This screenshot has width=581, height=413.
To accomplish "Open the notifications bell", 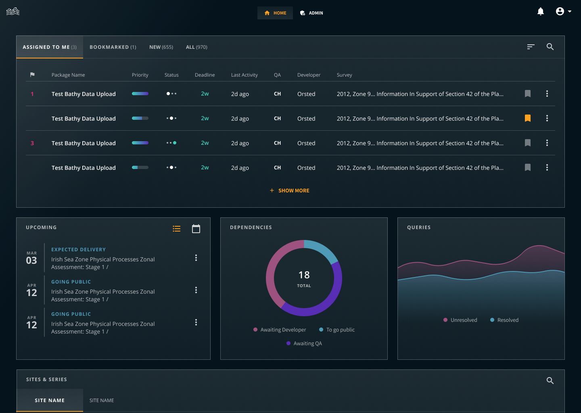I will coord(541,11).
